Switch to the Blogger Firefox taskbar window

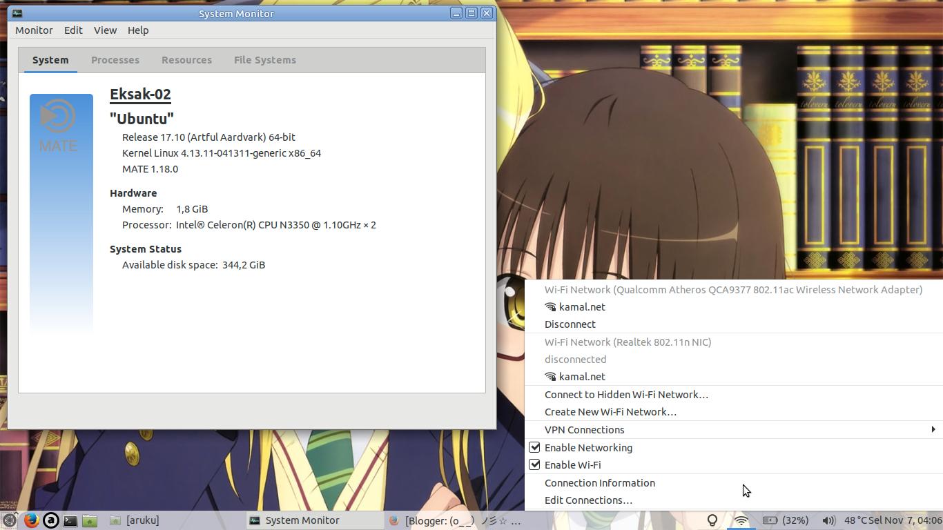point(454,520)
